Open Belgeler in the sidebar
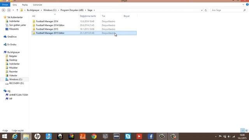Viewport: 249px width, 140px height. 13,56
